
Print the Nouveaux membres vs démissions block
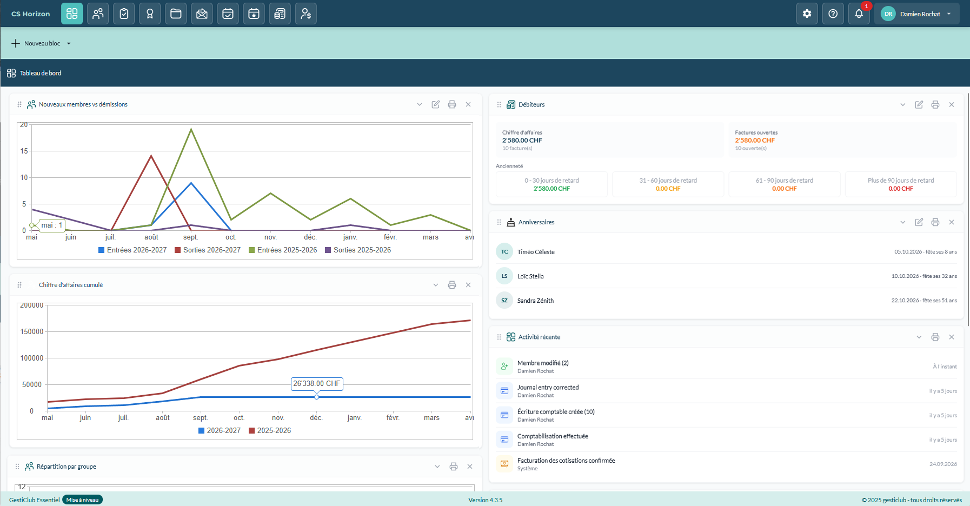point(452,104)
